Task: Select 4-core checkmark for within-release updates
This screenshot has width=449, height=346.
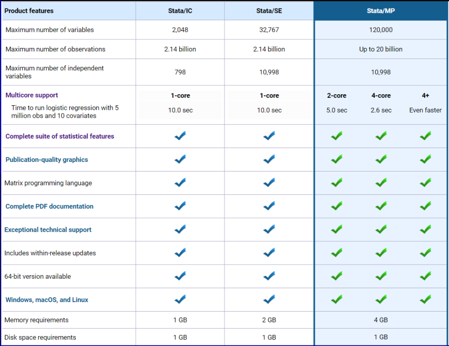Action: pyautogui.click(x=381, y=253)
